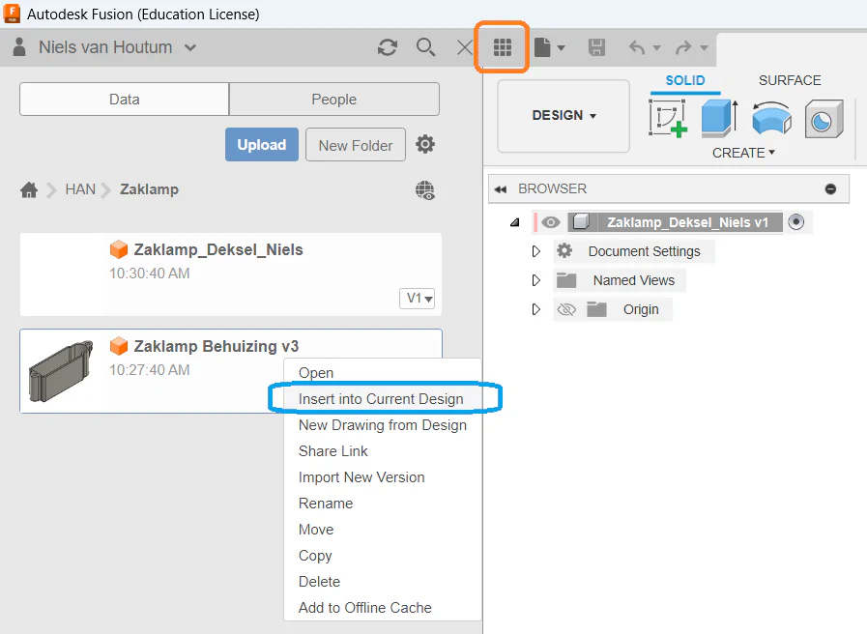Switch to the Data tab
The height and width of the screenshot is (634, 867).
[x=125, y=100]
